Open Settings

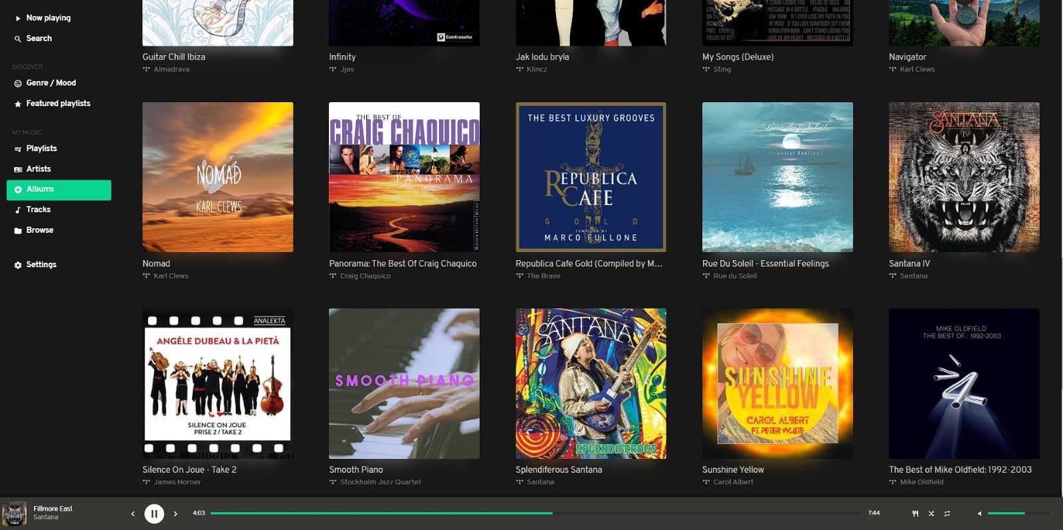41,265
